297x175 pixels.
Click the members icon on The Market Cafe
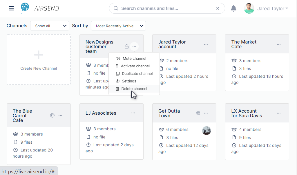pos(234,60)
